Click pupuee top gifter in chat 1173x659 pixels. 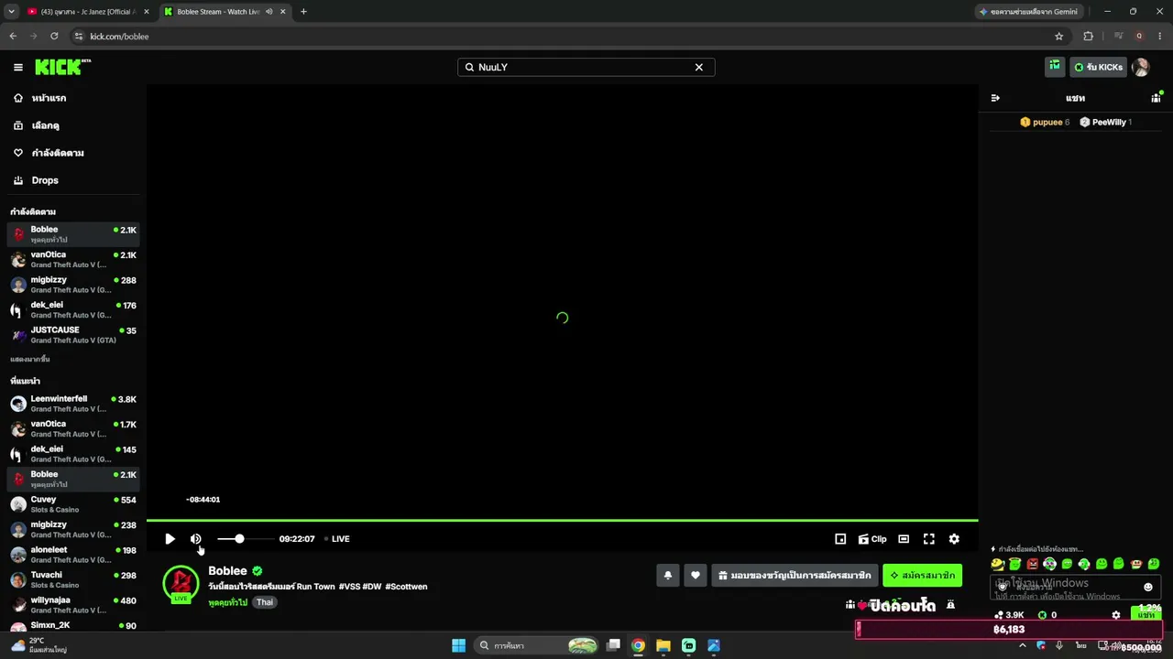pos(1045,122)
